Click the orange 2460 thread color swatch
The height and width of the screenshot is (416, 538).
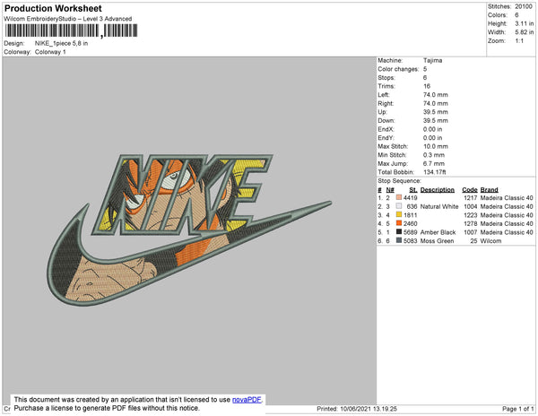point(399,223)
